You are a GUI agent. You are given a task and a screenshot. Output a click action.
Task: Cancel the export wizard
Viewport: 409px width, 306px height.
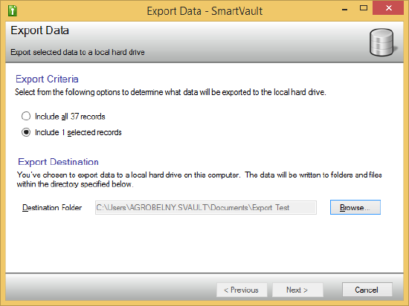coord(367,290)
